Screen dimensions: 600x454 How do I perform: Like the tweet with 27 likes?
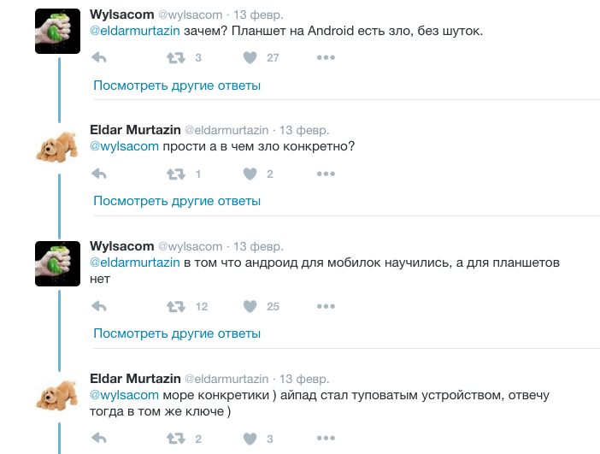[x=250, y=57]
